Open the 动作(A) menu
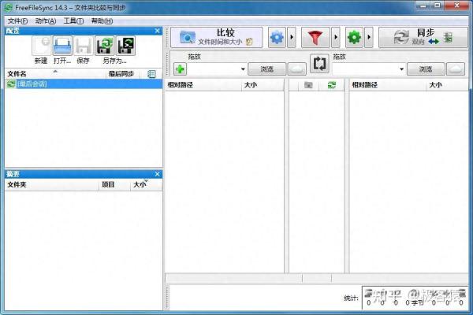 tap(46, 20)
